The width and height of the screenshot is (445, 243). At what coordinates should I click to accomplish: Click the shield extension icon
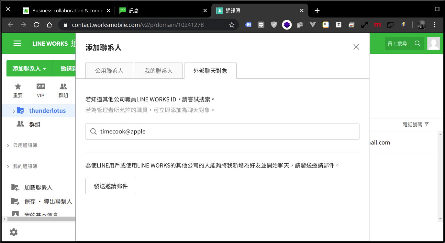tap(274, 25)
